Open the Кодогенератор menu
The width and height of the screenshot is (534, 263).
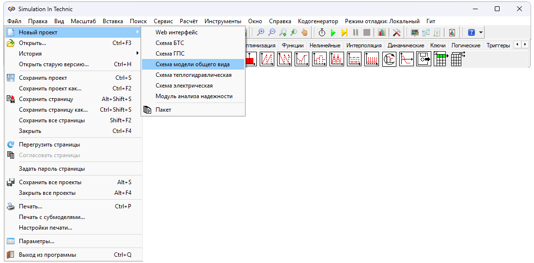tap(318, 21)
